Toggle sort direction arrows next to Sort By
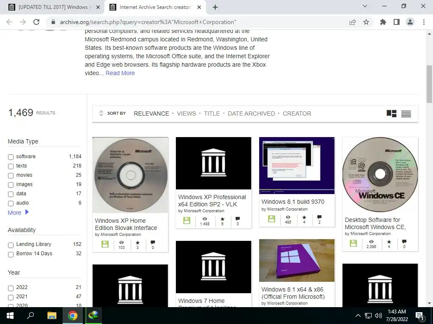 101,113
